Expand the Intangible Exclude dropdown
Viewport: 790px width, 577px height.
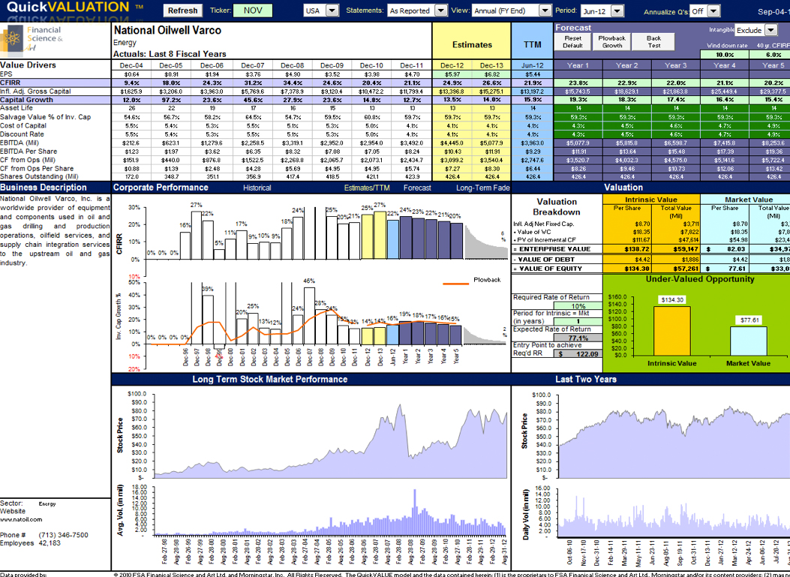[770, 30]
